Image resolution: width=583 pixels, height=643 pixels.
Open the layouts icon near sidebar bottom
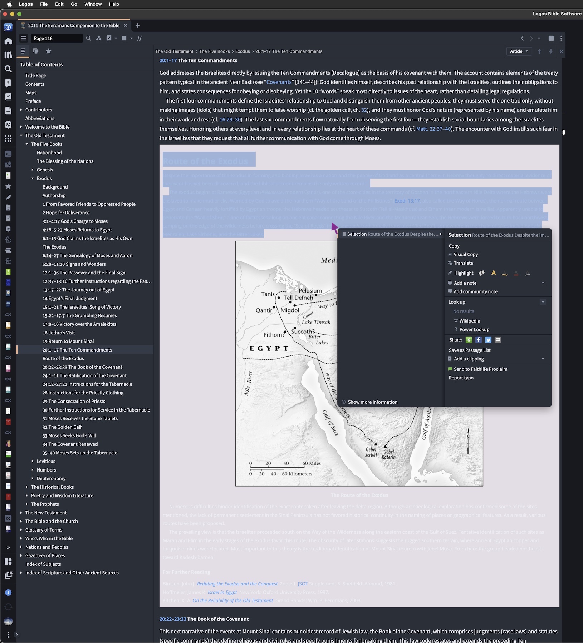coord(8,562)
